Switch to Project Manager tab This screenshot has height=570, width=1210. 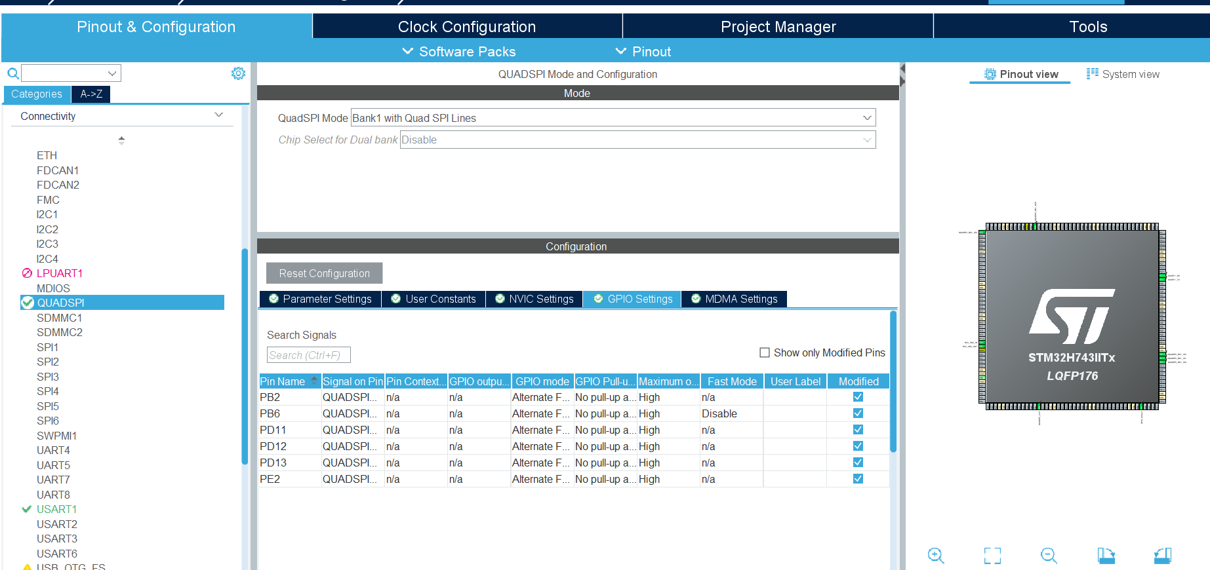pyautogui.click(x=778, y=27)
